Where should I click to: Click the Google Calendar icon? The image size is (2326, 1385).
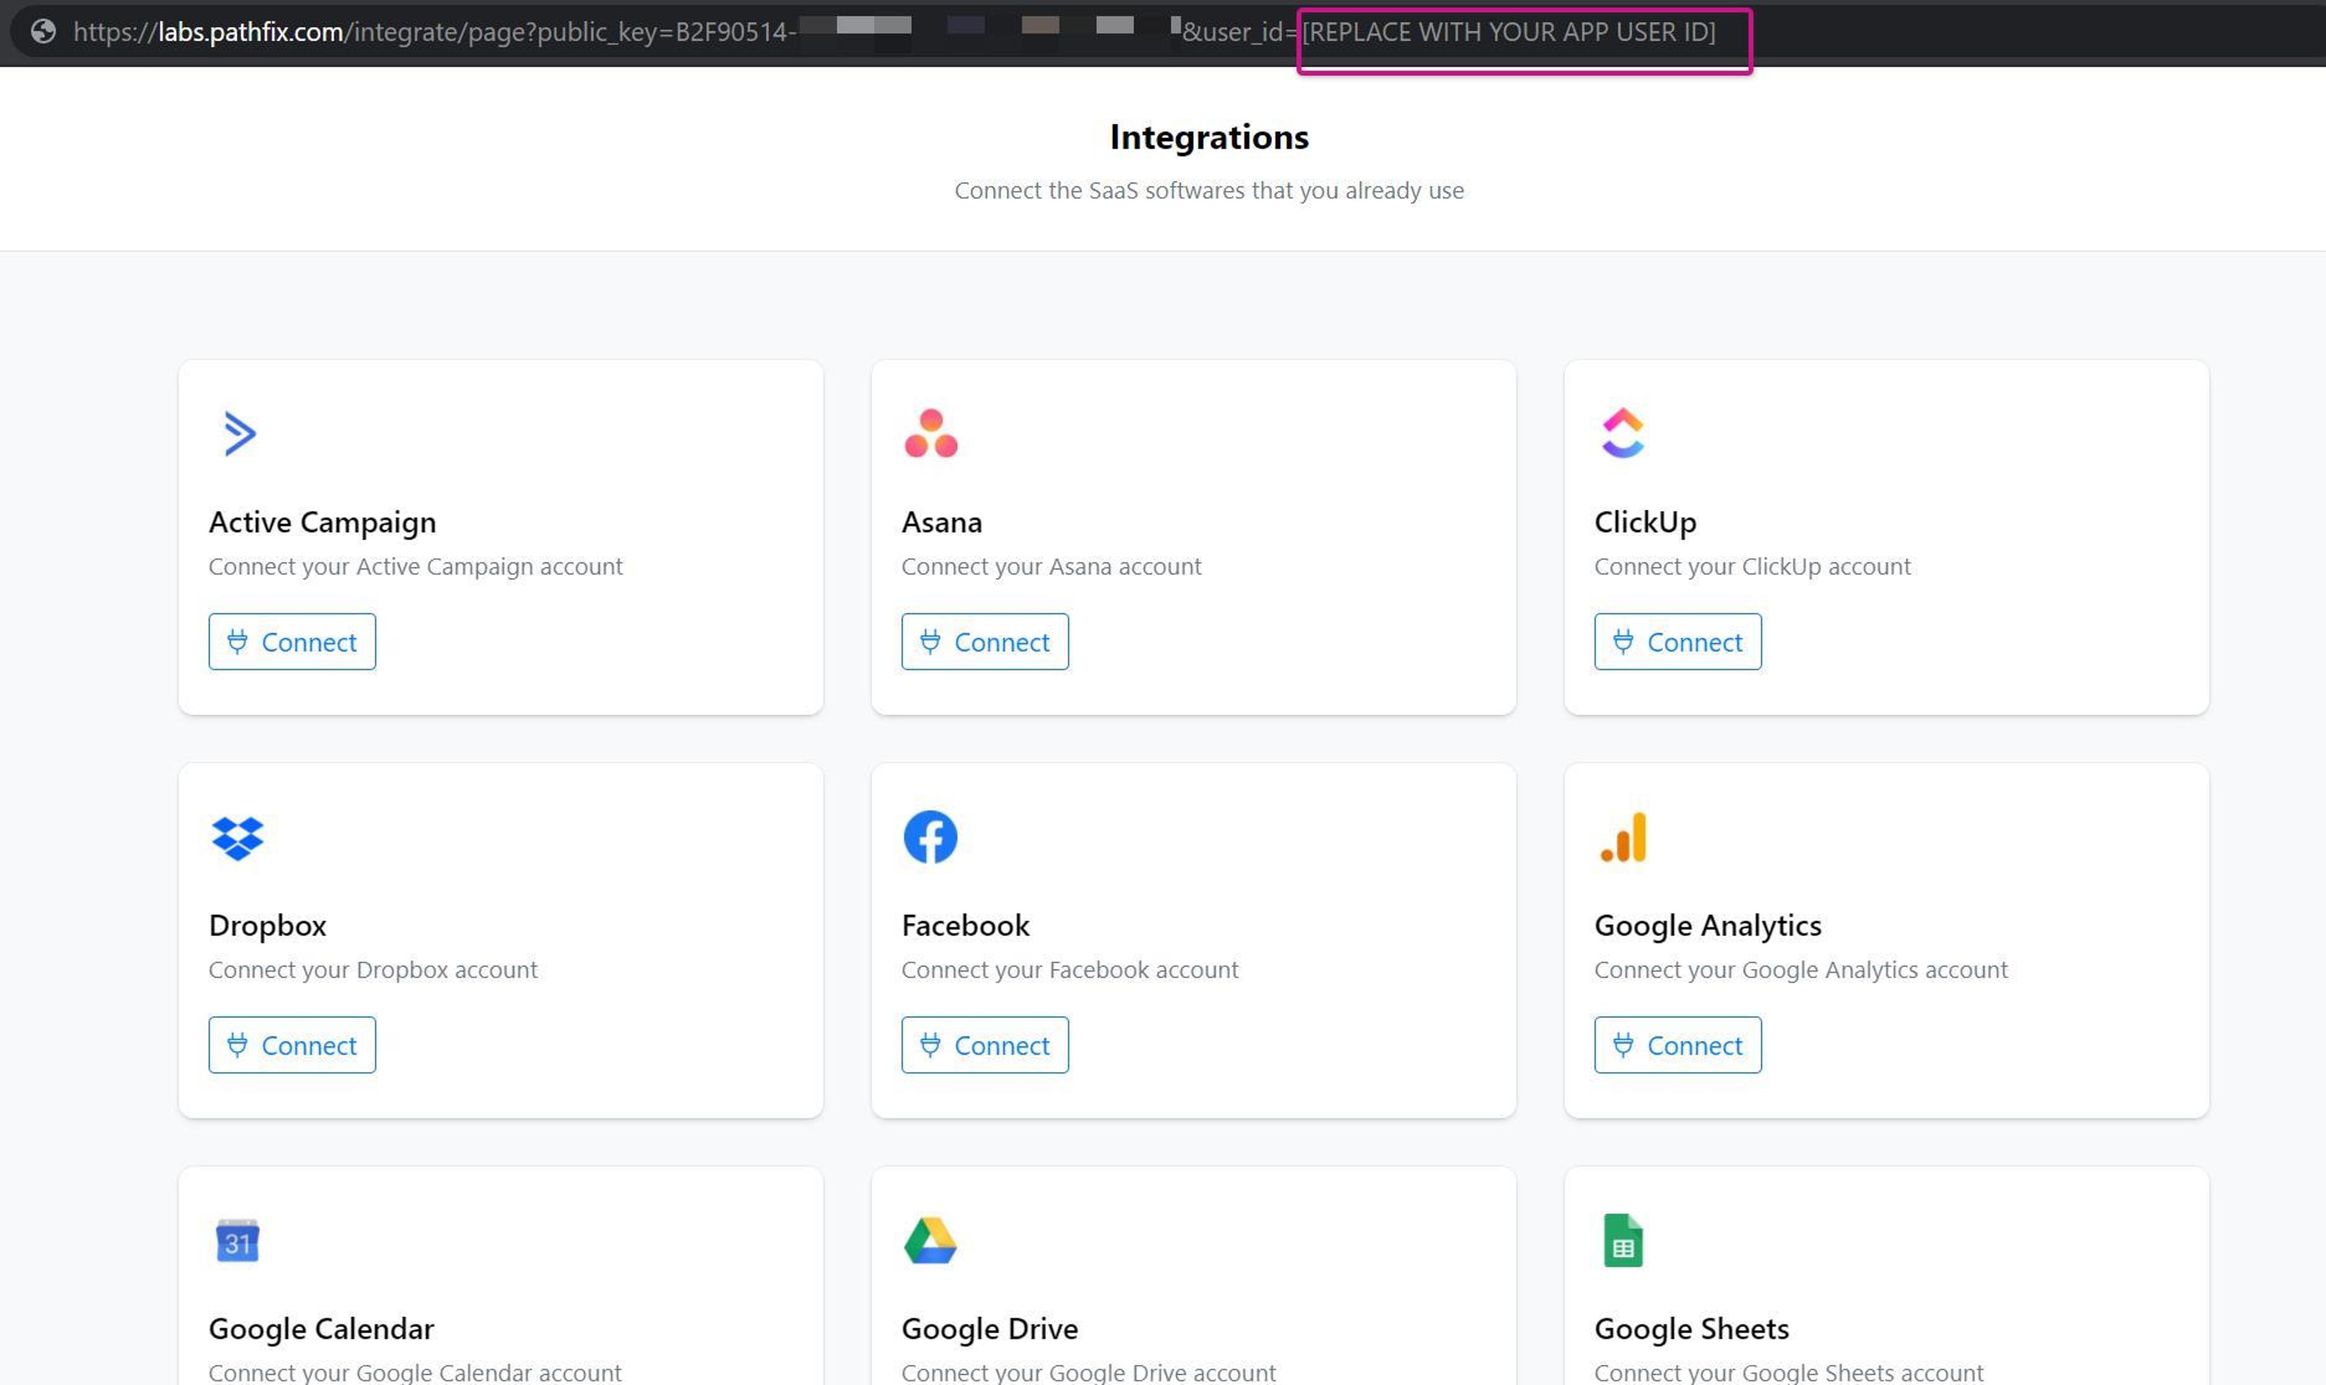(x=237, y=1241)
